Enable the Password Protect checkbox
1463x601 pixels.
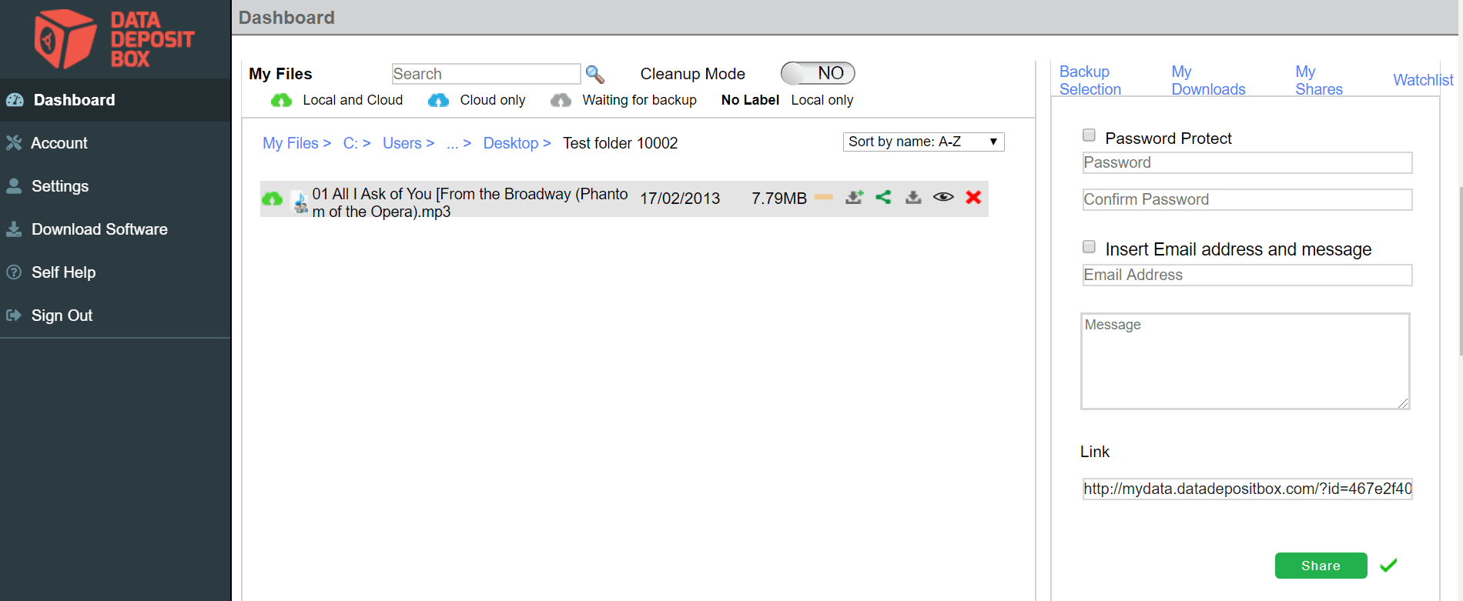(x=1089, y=135)
